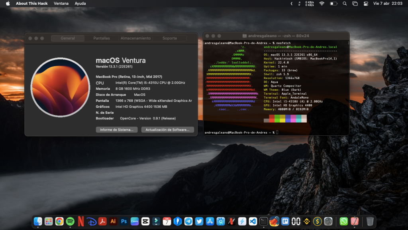Click the battery status icon
The width and height of the screenshot is (408, 230).
(x=333, y=4)
